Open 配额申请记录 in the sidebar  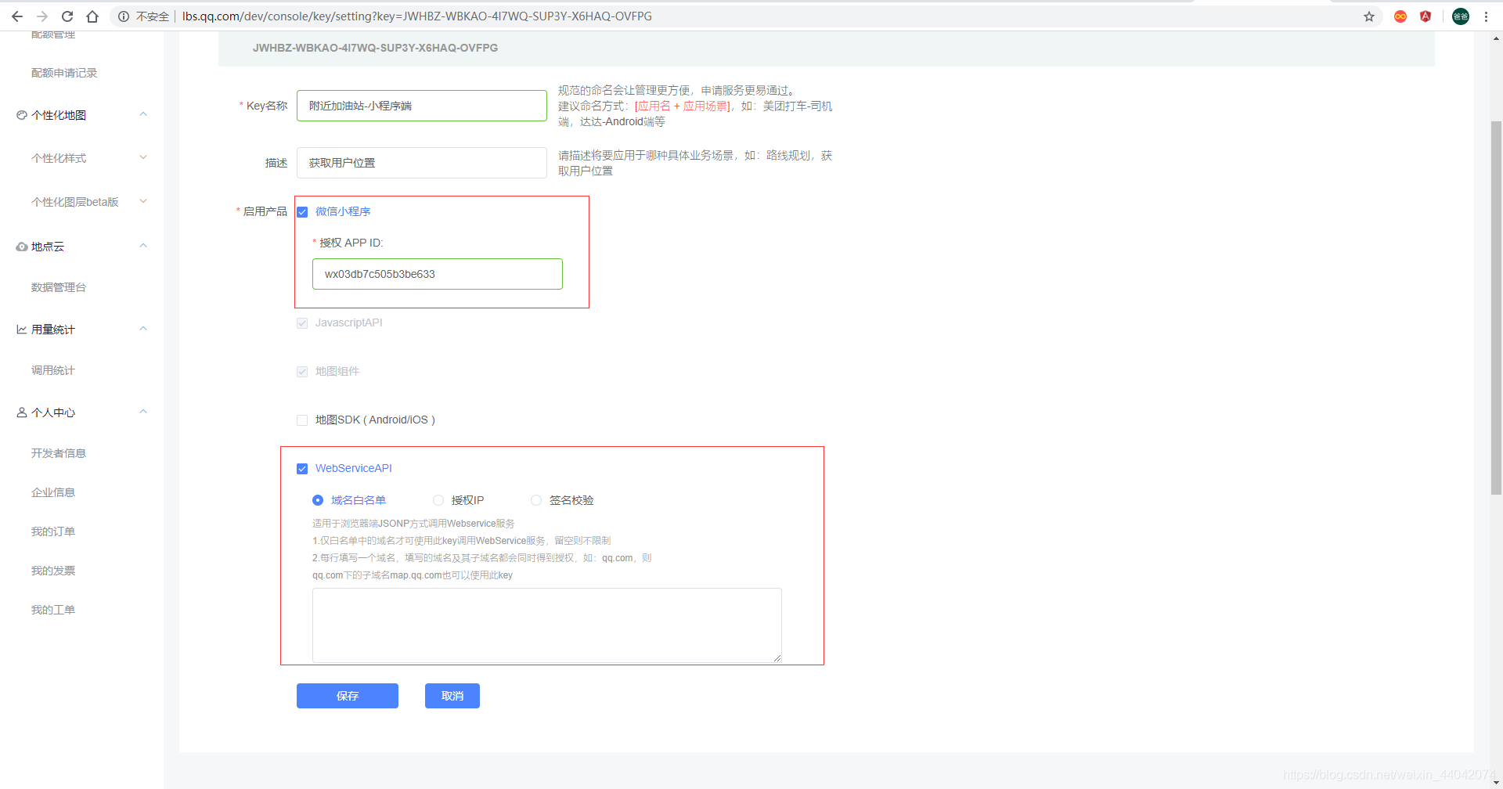[64, 73]
